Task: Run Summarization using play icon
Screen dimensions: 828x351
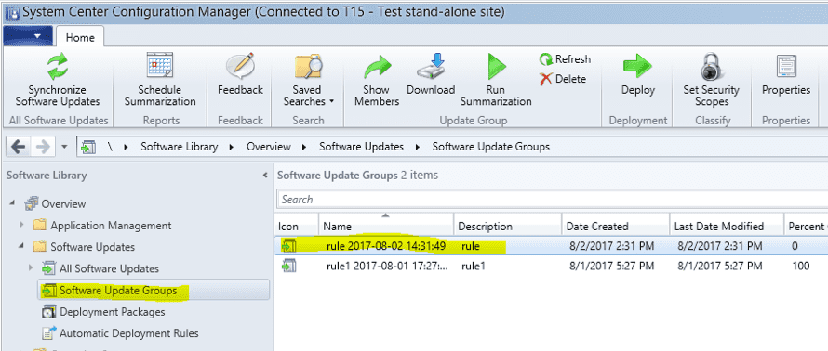Action: click(x=497, y=67)
